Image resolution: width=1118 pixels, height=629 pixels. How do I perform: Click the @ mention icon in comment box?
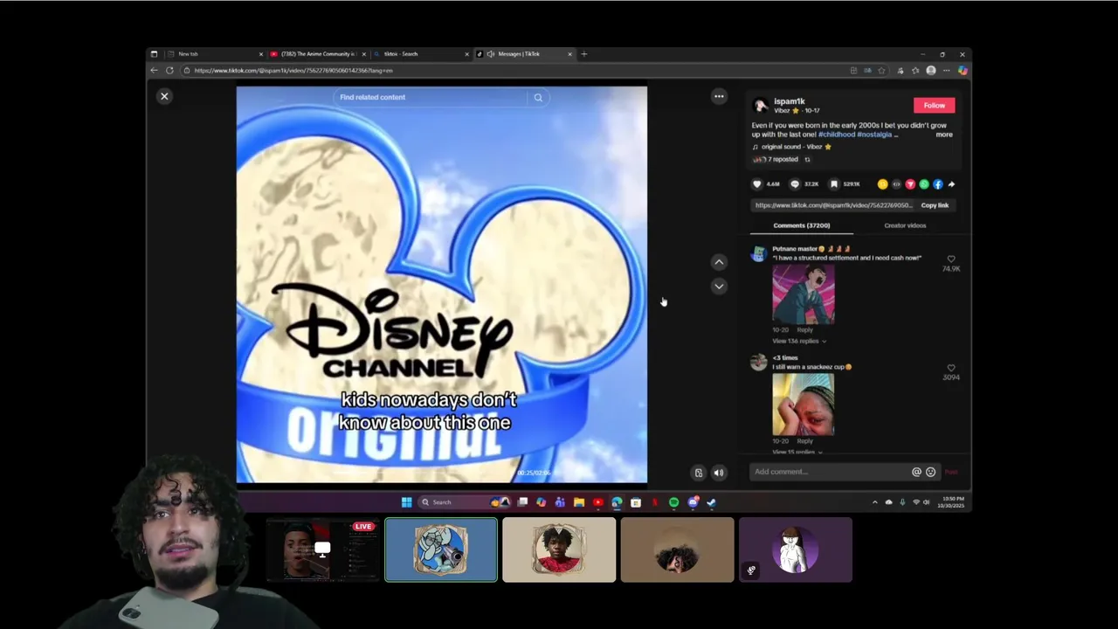click(x=916, y=472)
